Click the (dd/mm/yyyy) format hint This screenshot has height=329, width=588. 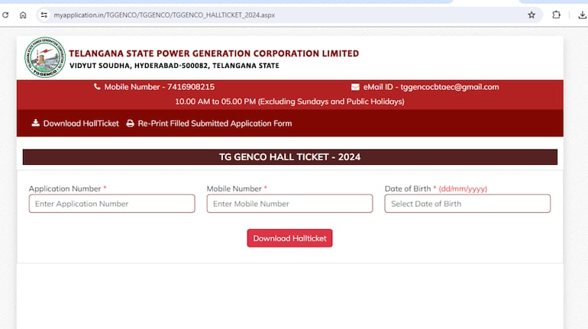click(463, 189)
